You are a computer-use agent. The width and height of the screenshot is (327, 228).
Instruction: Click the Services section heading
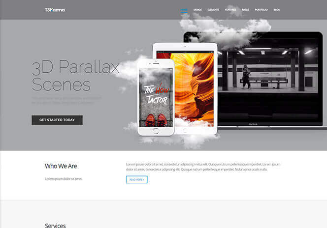click(x=55, y=226)
